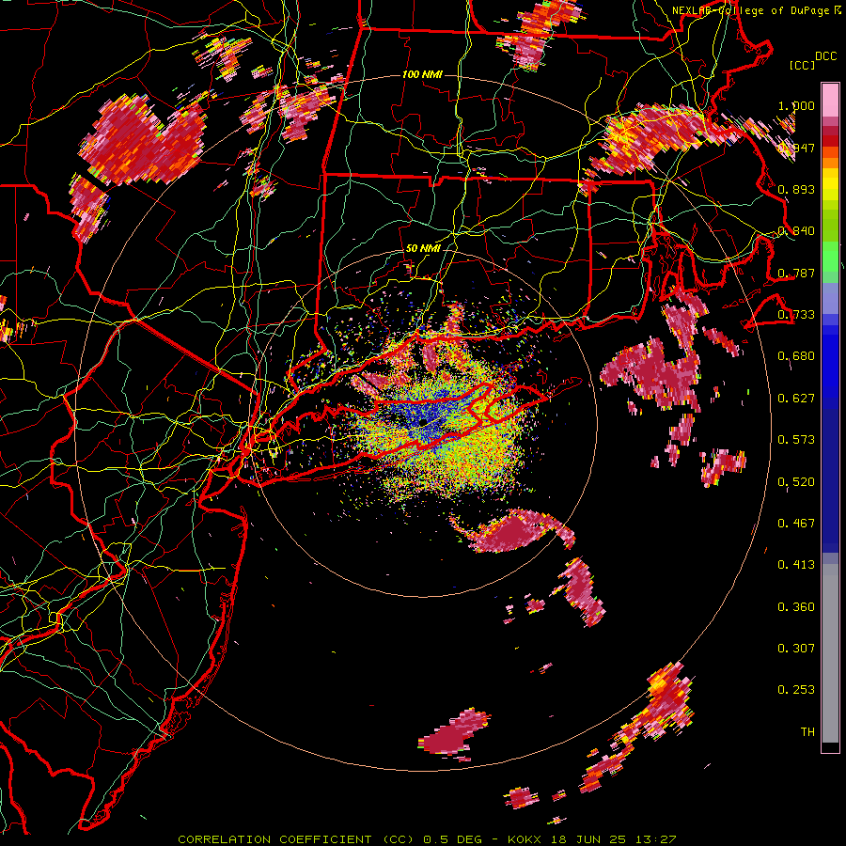The image size is (846, 846).
Task: Click the 13:27 timestamp
Action: pyautogui.click(x=656, y=839)
